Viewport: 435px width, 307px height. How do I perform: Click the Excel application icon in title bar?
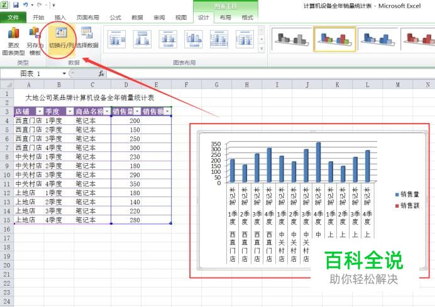4,5
